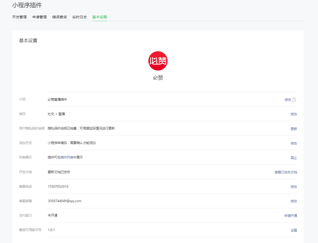
Task: Click 修改 in the 添加方式 row
Action: tap(294, 143)
